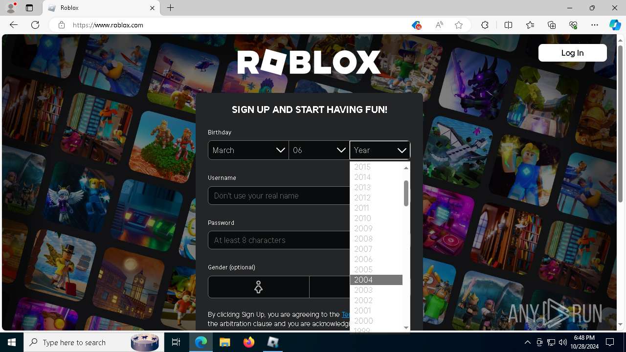Open Copilot sidebar icon
626x352 pixels.
tap(615, 25)
